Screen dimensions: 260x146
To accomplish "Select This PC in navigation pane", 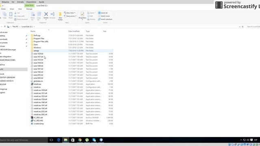I will (14, 69).
